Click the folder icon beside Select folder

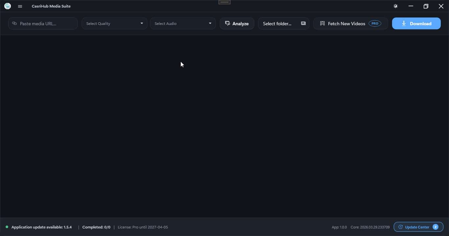(x=303, y=24)
